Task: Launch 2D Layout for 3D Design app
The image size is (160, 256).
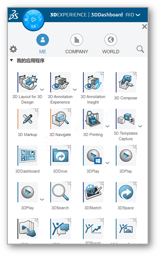Action: coord(28,82)
